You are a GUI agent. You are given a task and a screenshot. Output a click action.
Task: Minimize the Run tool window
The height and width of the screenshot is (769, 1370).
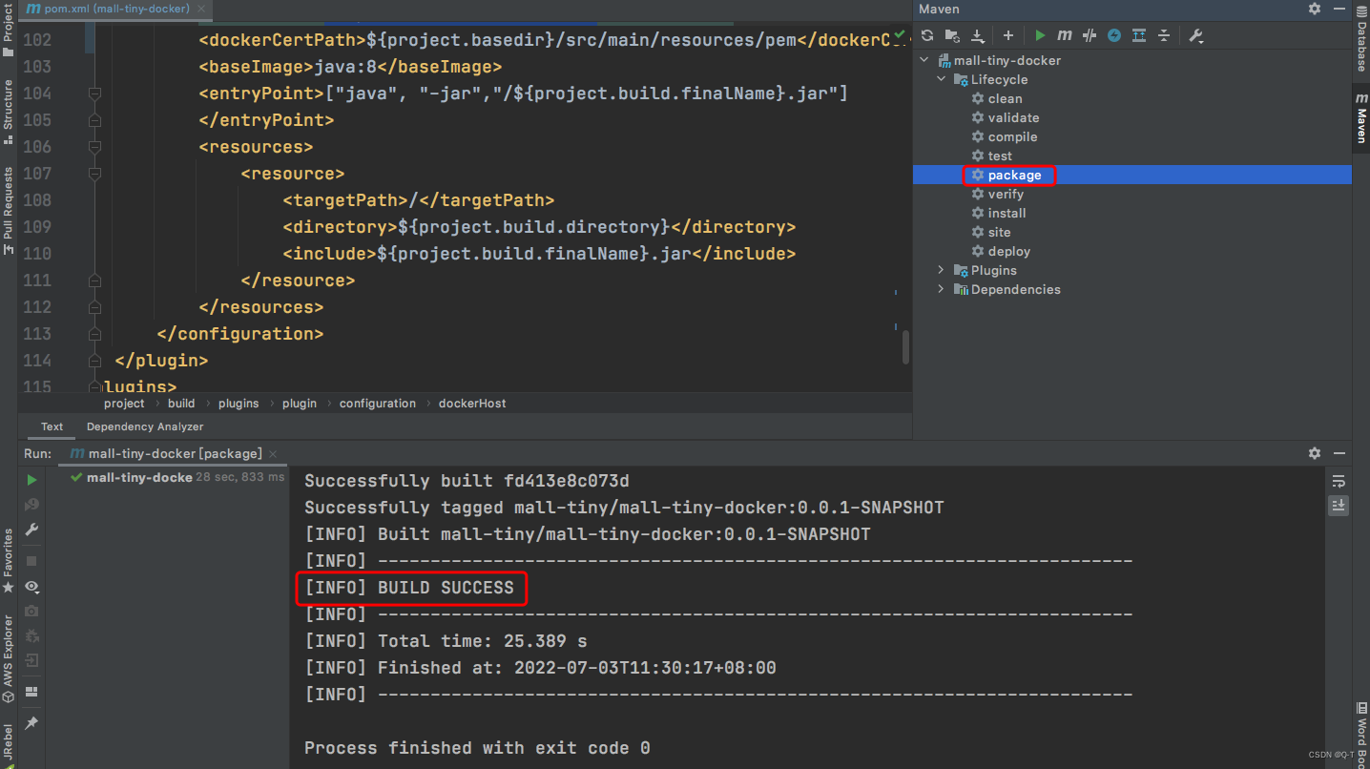[x=1339, y=453]
